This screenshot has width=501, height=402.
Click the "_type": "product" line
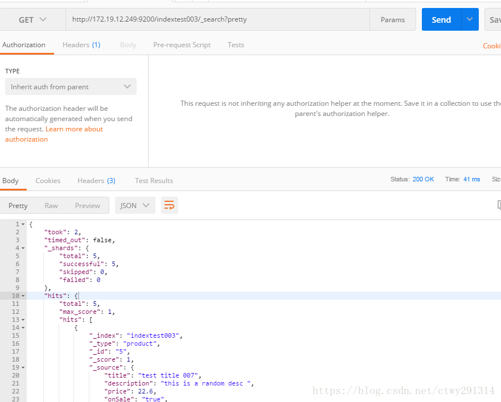(x=124, y=343)
